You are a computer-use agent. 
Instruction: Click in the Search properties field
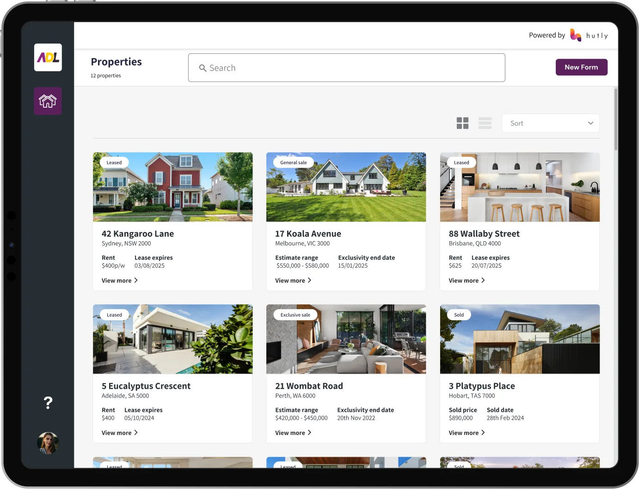(346, 68)
